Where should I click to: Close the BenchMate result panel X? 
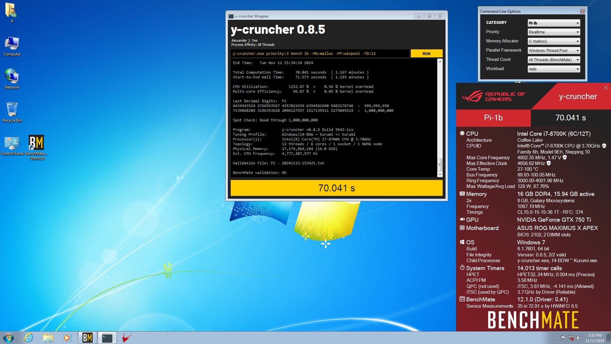[x=606, y=88]
